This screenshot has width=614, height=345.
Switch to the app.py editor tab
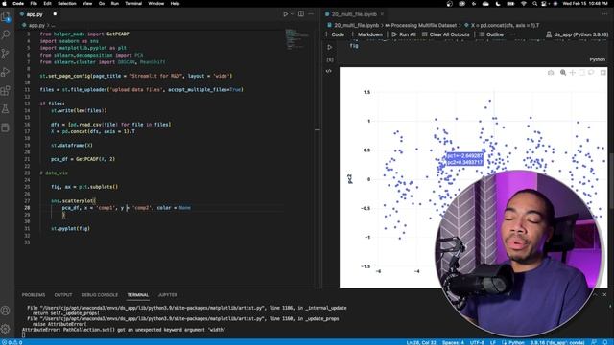35,14
